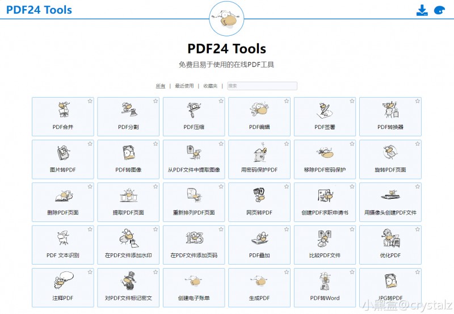
Task: Toggle the favorite star on PDF压缩
Action: click(x=221, y=101)
